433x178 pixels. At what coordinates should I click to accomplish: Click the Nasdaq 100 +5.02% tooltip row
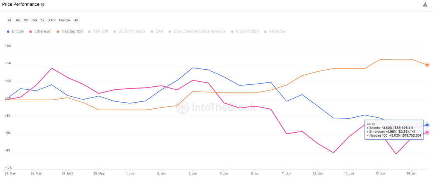point(393,135)
